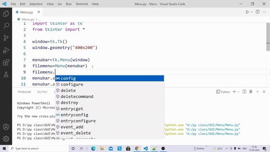Maximize the panel with the up chevron

(257, 92)
